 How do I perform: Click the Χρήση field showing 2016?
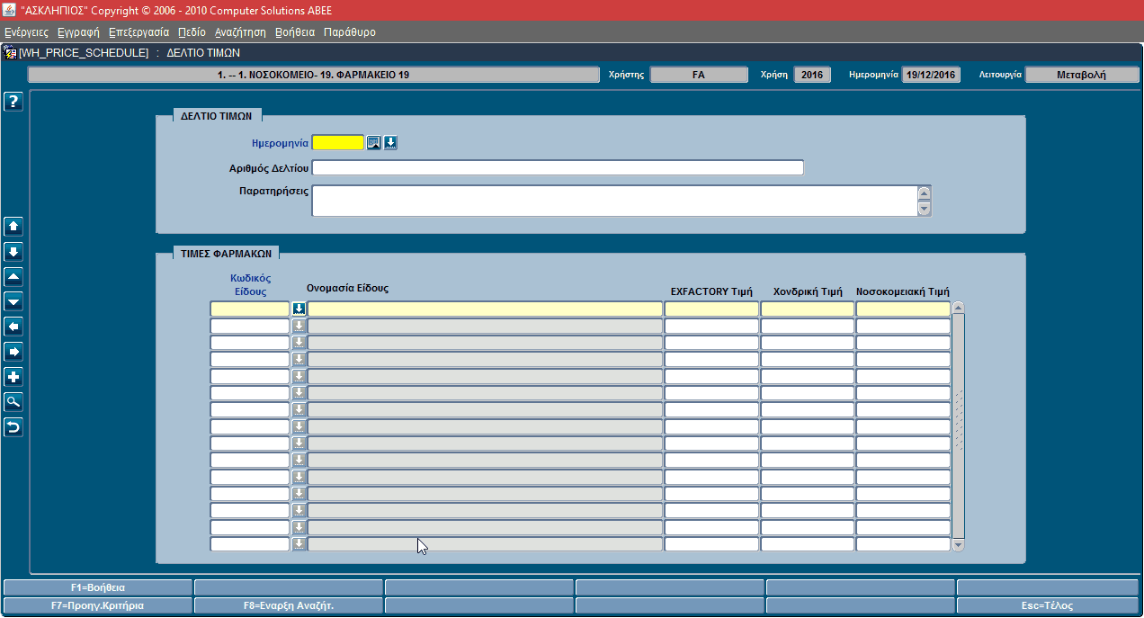click(813, 75)
